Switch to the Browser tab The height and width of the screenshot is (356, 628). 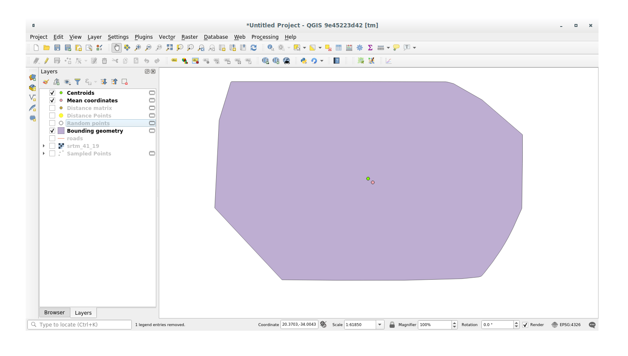[x=54, y=313]
